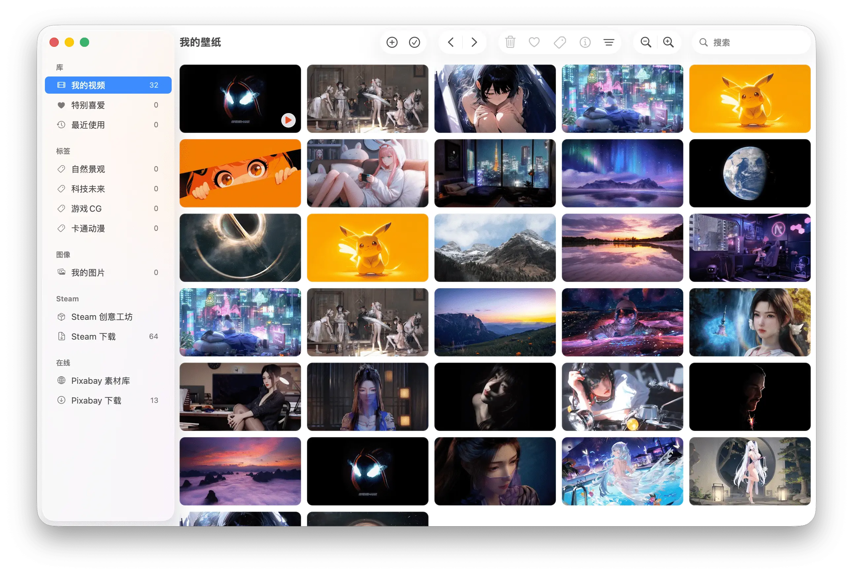Image resolution: width=853 pixels, height=575 pixels.
Task: Click the globe icon beside Pixabay 素材库
Action: [61, 380]
